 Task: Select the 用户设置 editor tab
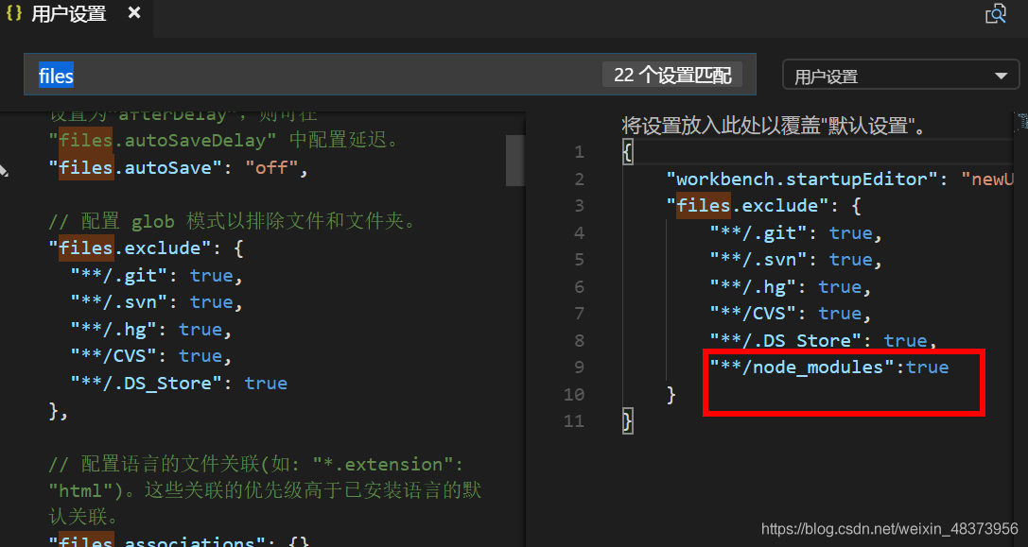(69, 14)
